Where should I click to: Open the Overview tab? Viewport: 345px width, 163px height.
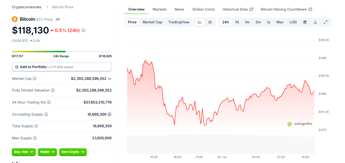pos(136,9)
